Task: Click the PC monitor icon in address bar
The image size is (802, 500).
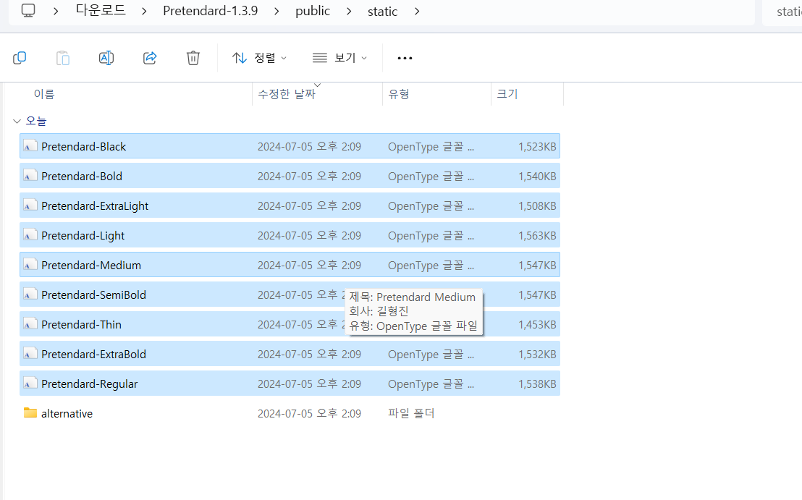Action: 28,10
